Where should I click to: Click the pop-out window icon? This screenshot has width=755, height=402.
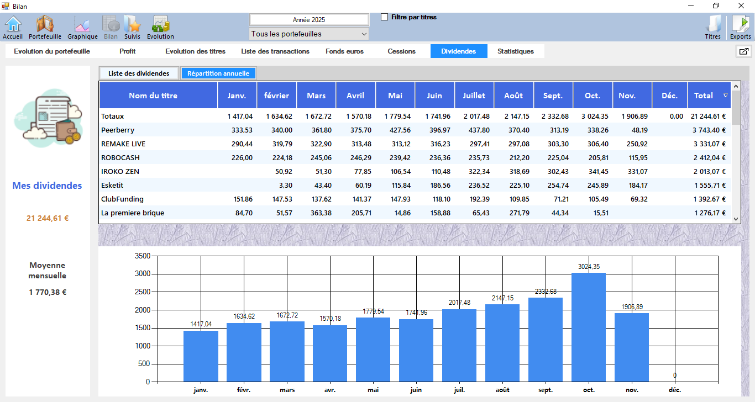(x=743, y=51)
